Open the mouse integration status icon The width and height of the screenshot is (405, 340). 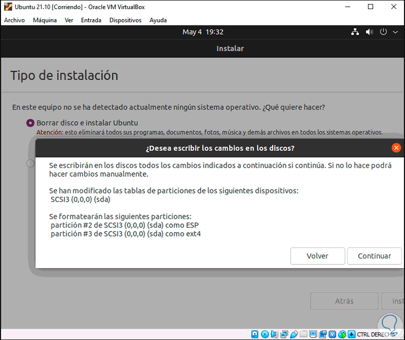[342, 334]
